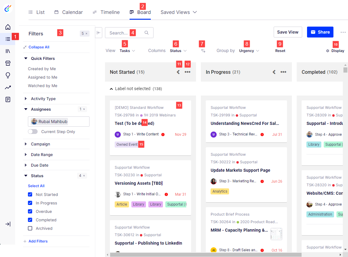Swap columns and grouping with arrows icon
The height and width of the screenshot is (257, 348).
203,51
